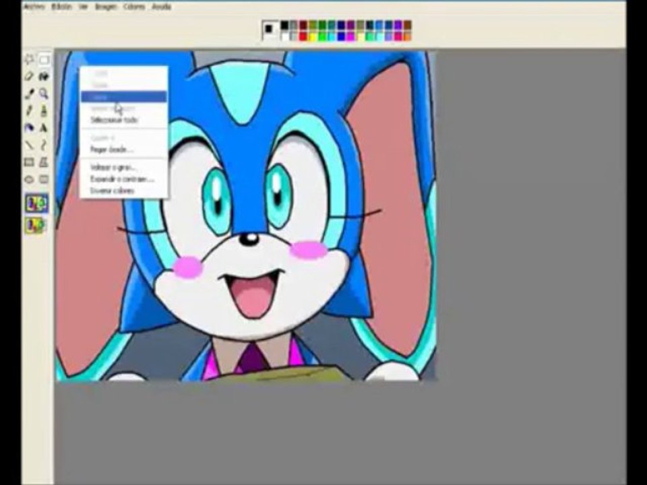Pick the maroon color swatch
Screen dimensions: 647x485
coord(303,25)
